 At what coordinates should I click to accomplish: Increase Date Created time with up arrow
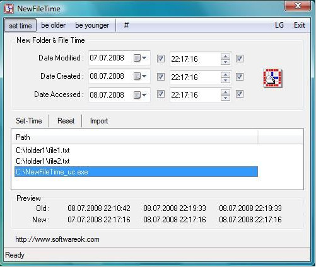point(225,75)
